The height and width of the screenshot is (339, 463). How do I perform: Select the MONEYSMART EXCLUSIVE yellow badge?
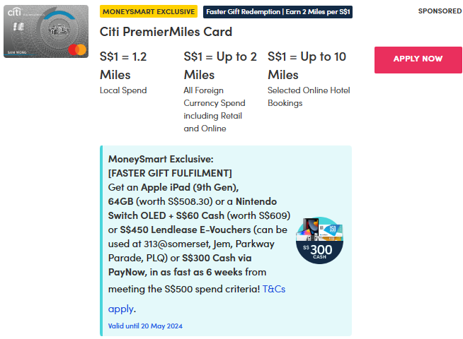pyautogui.click(x=149, y=11)
